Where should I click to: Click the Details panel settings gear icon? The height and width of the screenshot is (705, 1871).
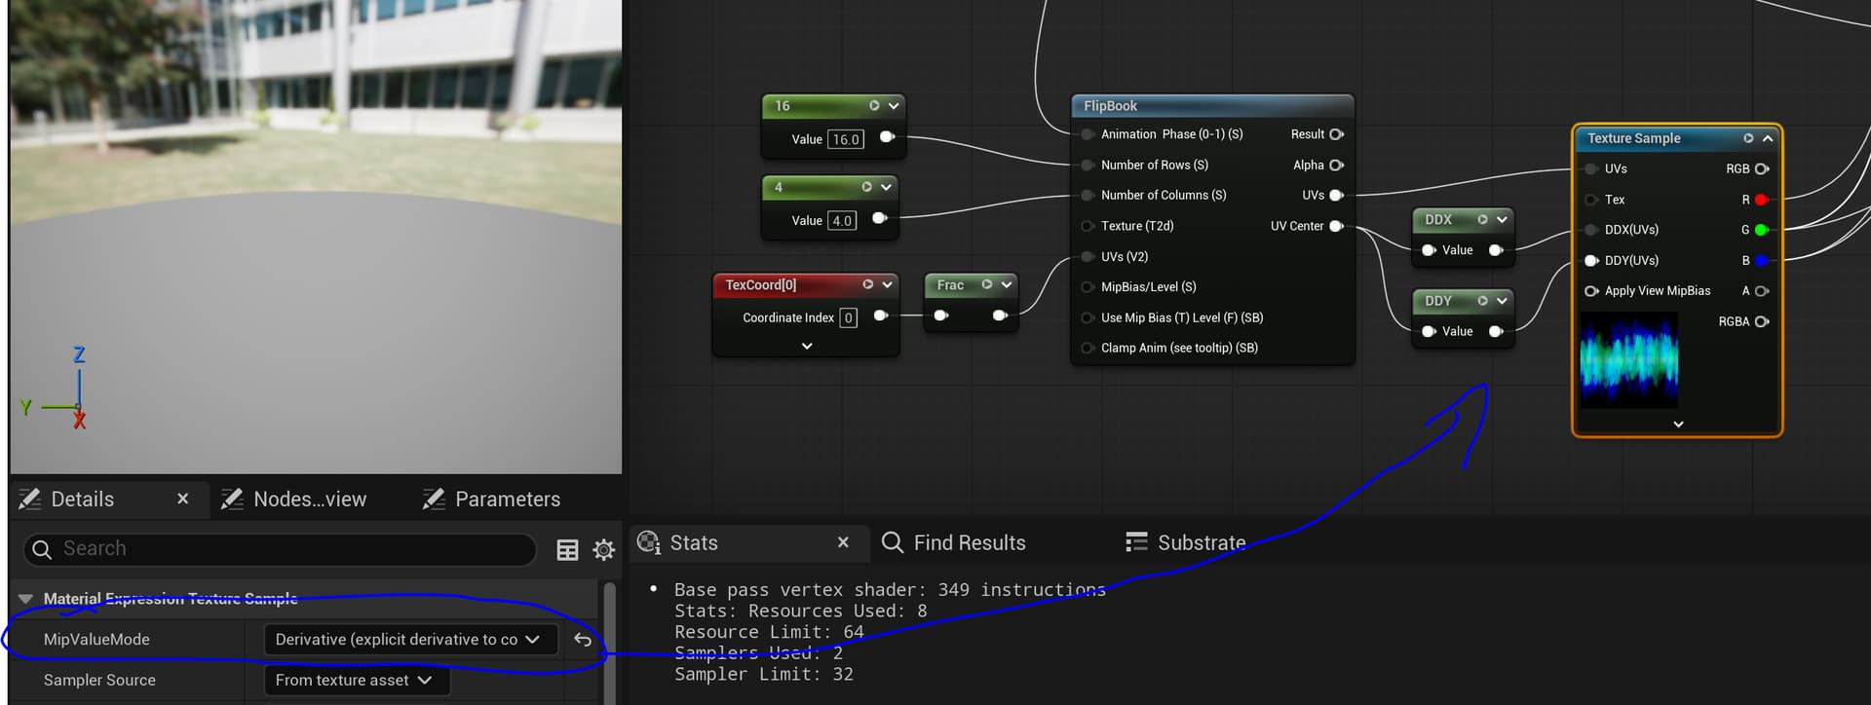(x=604, y=550)
